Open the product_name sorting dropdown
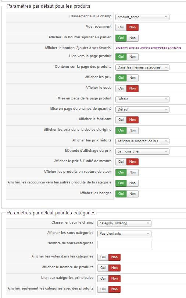The width and height of the screenshot is (186, 298). click(142, 17)
